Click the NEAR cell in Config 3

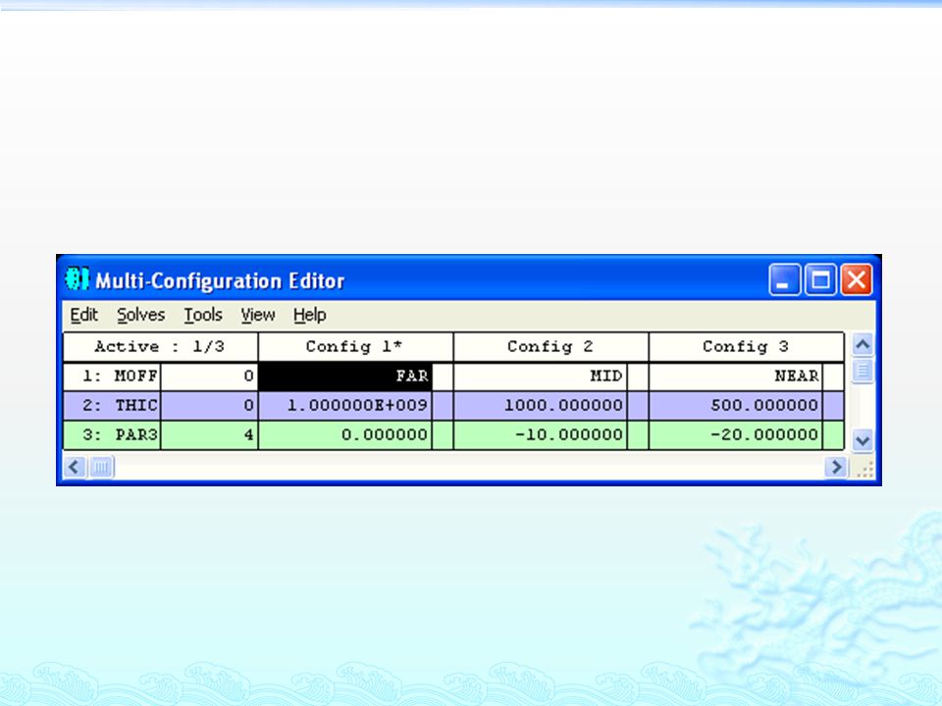(x=736, y=377)
